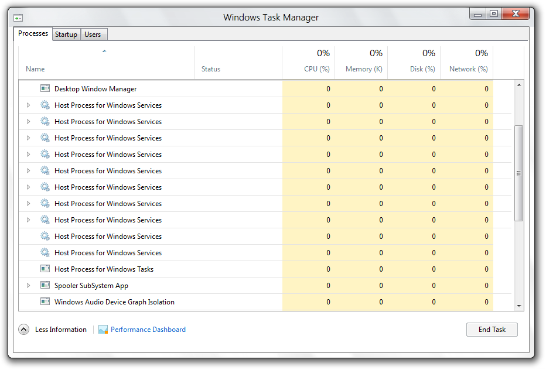Viewport: 546px width, 370px height.
Task: Open the Users tab
Action: point(93,35)
